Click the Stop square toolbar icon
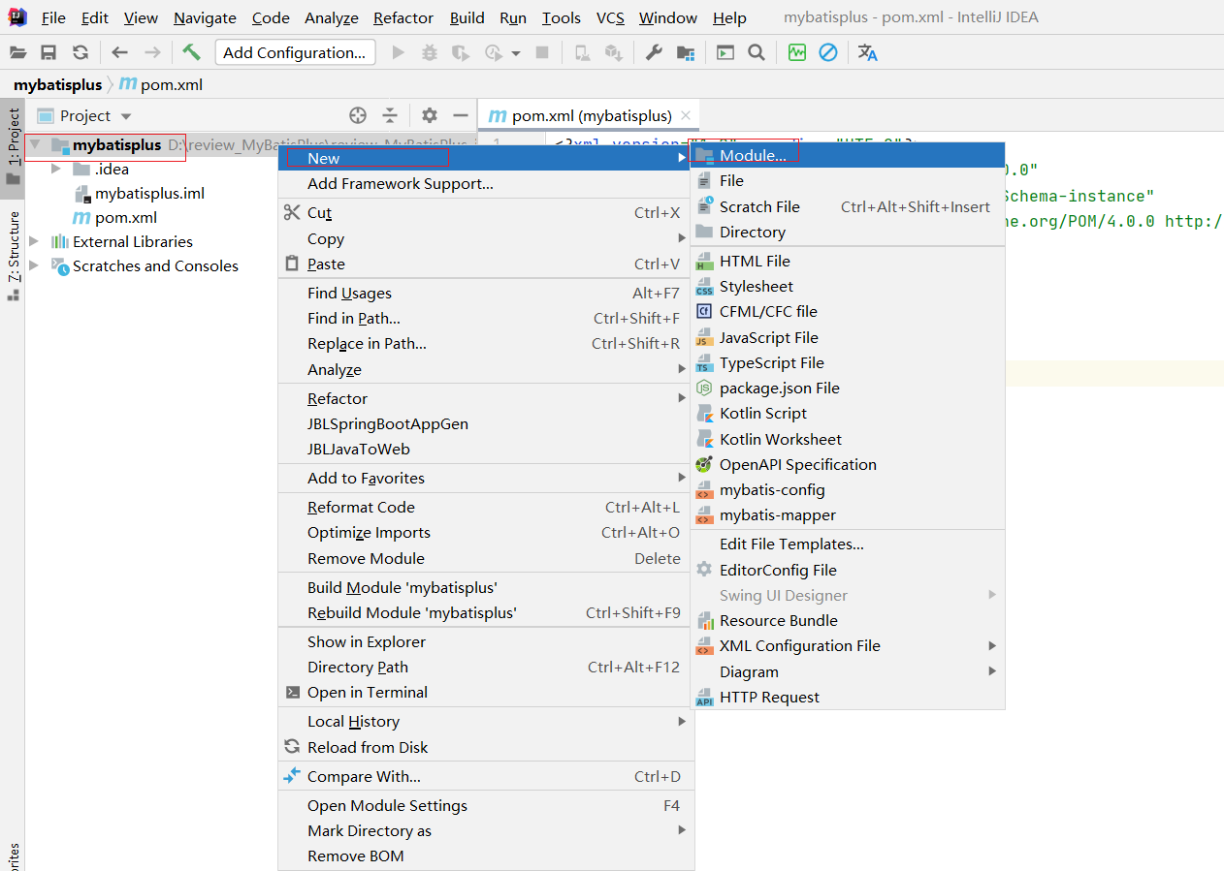 pos(543,52)
